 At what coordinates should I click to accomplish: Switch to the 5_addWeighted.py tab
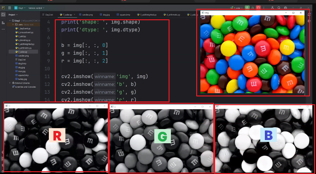(x=146, y=15)
